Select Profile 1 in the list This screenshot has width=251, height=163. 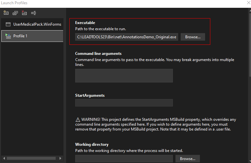point(32,36)
